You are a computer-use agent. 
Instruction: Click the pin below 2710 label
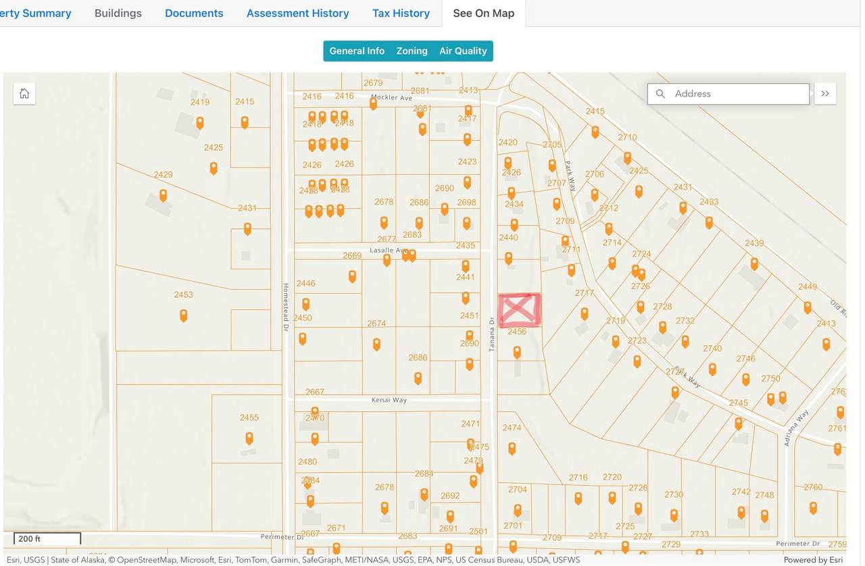(x=627, y=158)
